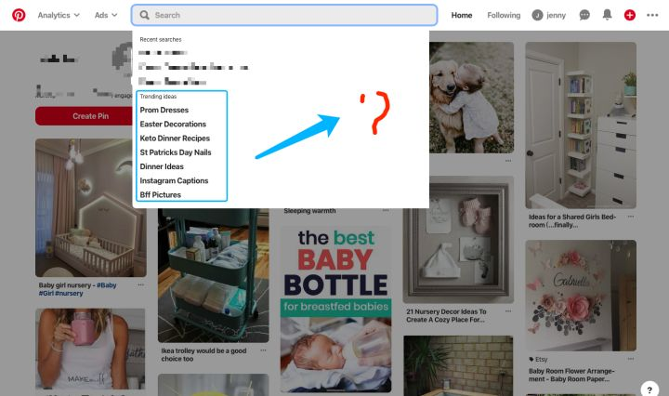
Task: Open the golden retriever and child pin
Action: pos(471,98)
